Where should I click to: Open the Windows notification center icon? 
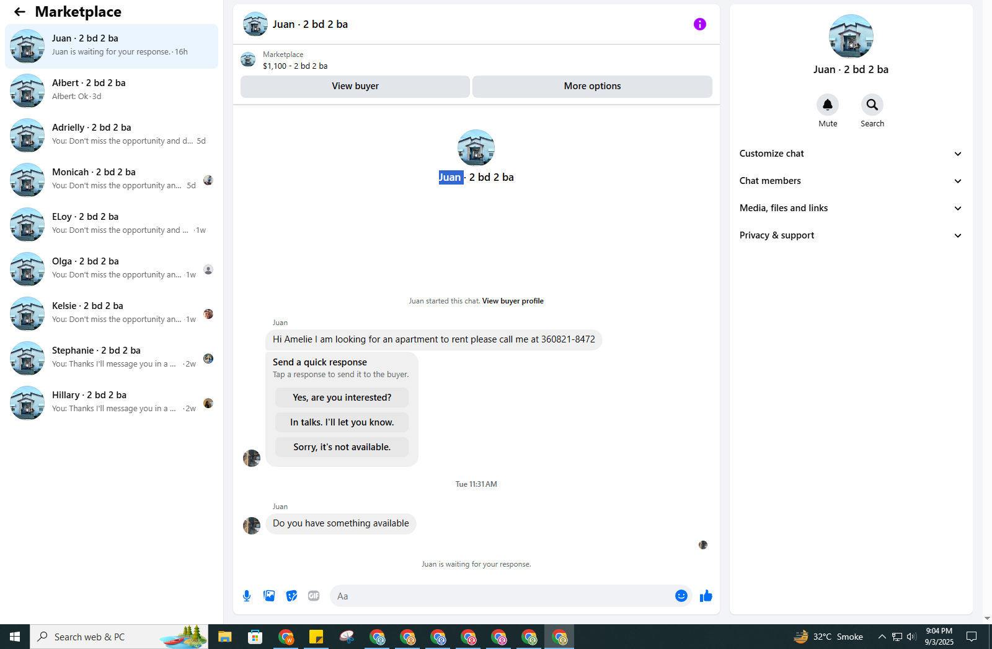pos(972,637)
